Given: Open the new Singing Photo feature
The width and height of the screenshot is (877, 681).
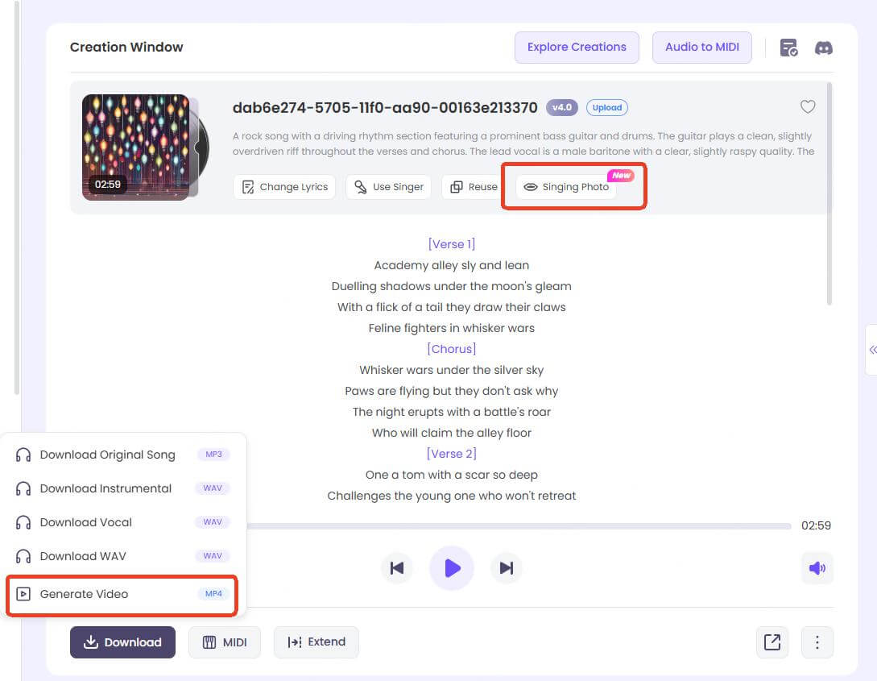Looking at the screenshot, I should click(565, 187).
